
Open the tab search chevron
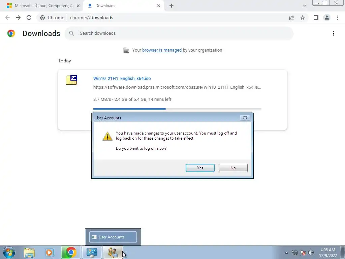pos(305,6)
